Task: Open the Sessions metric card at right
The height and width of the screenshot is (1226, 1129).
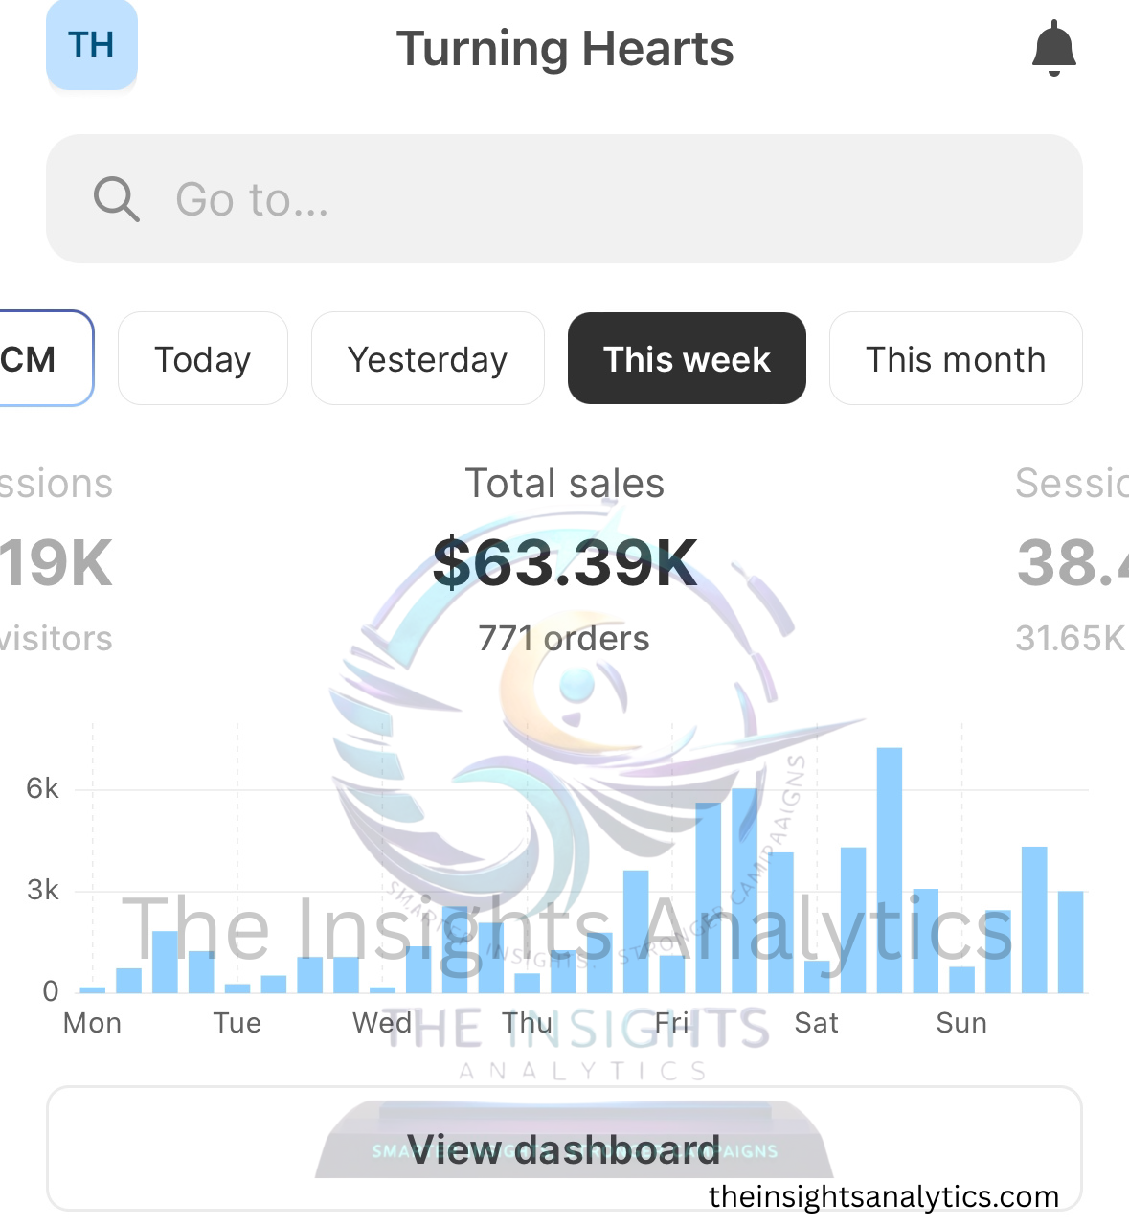Action: click(x=1072, y=560)
